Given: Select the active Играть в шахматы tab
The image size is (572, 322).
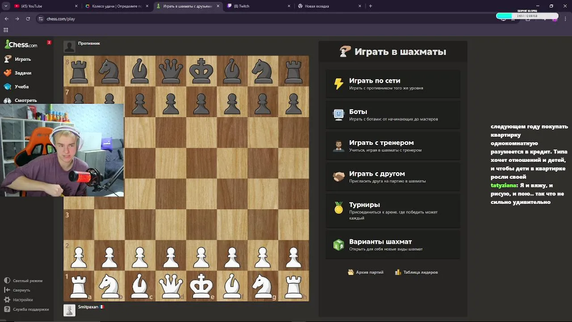Looking at the screenshot, I should pos(187,6).
